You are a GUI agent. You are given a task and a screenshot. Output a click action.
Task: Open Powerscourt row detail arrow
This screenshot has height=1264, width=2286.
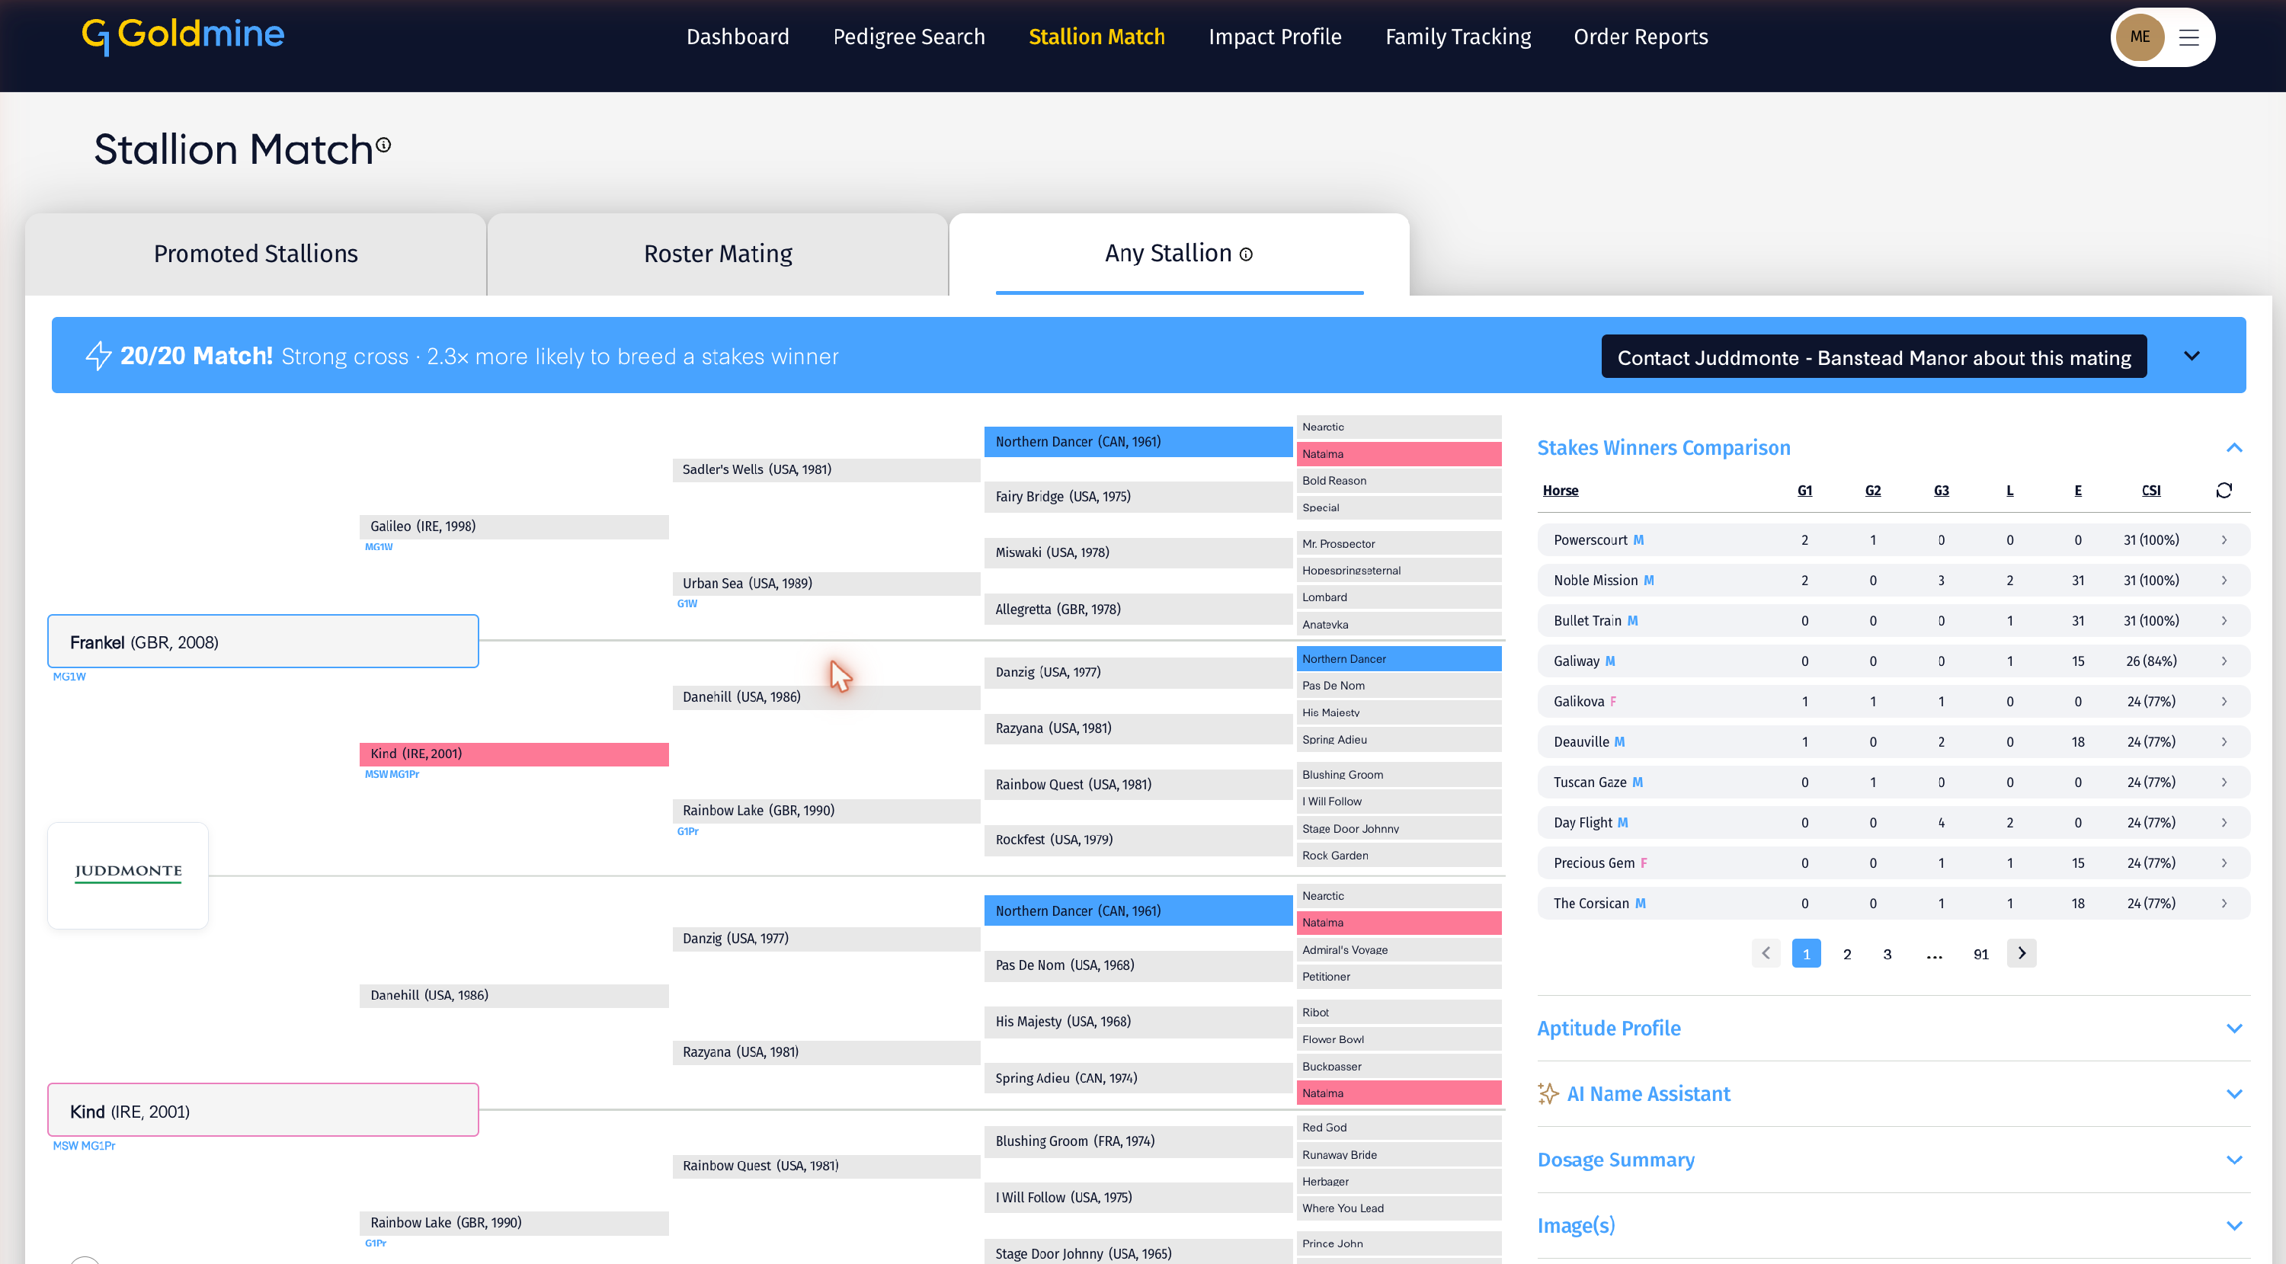[x=2224, y=540]
